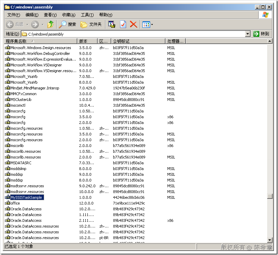Sort by culture (区...) column header
Image resolution: width=278 pixels, height=255 pixels.
(104, 41)
